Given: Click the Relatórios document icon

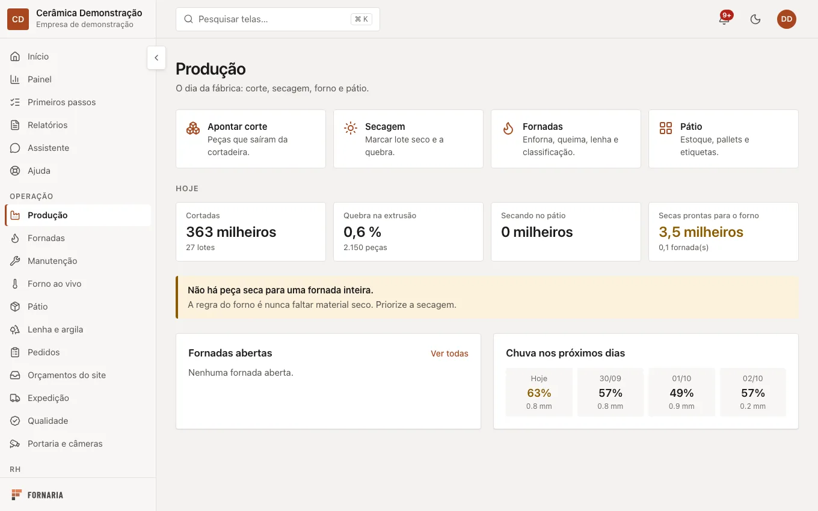Looking at the screenshot, I should click(16, 125).
